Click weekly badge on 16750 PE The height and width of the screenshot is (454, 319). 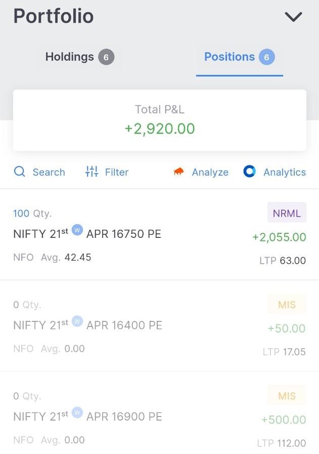coord(77,230)
